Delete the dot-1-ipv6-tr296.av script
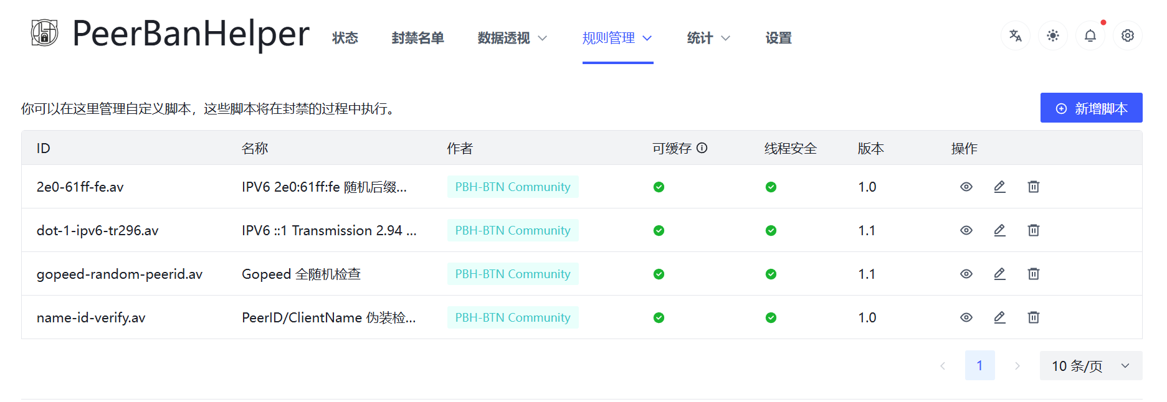 (1034, 230)
